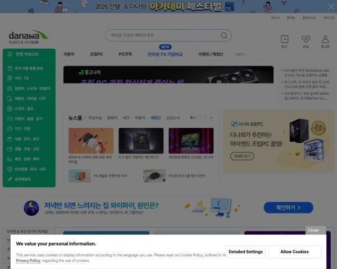Image resolution: width=337 pixels, height=269 pixels.
Task: Open the silent mouse news thumbnail
Action: click(154, 176)
